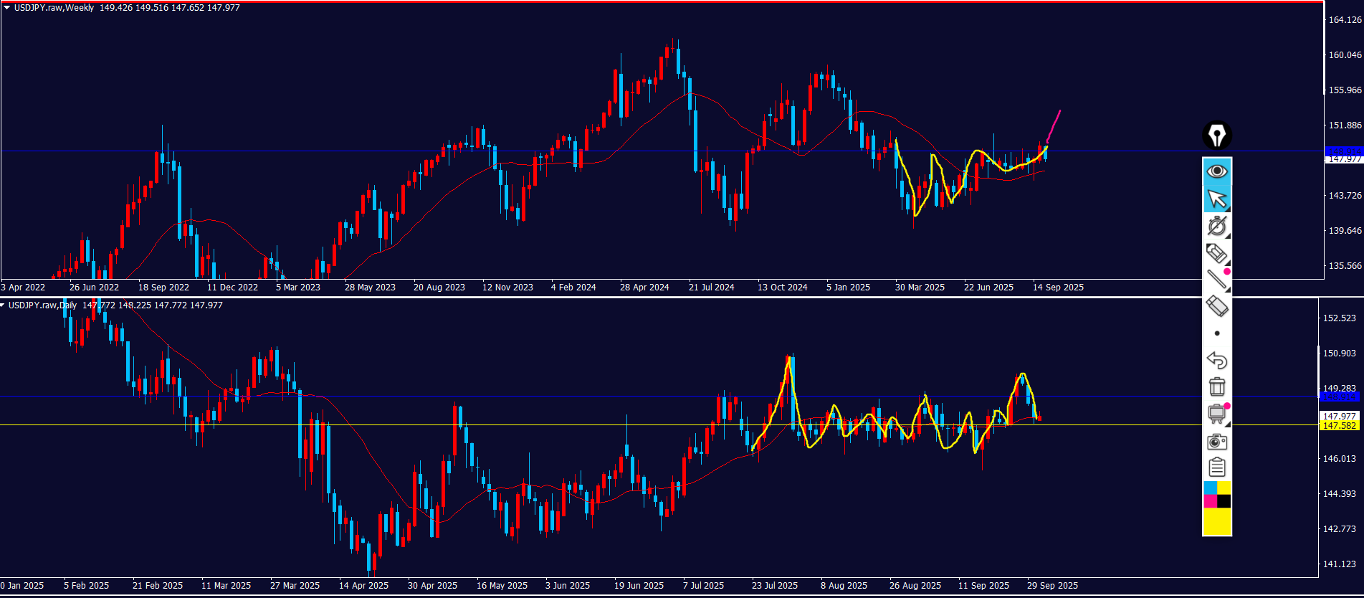
Task: Click the clipboard icon in the toolbar
Action: pyautogui.click(x=1216, y=468)
